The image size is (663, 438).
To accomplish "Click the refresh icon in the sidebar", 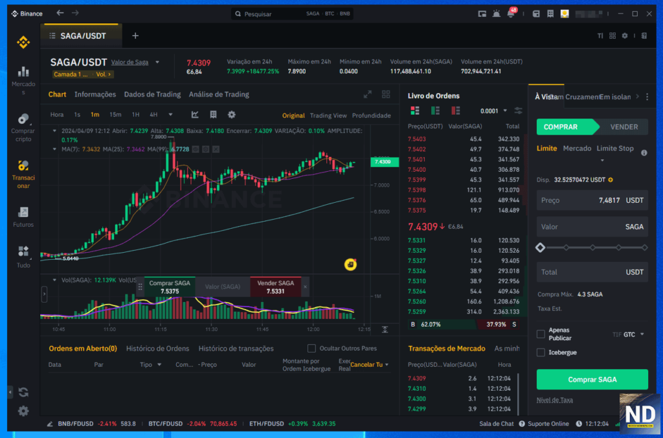I will tap(23, 392).
